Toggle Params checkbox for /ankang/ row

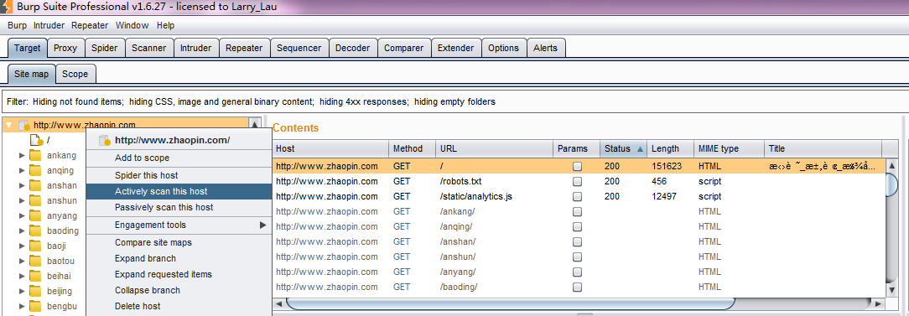click(577, 211)
